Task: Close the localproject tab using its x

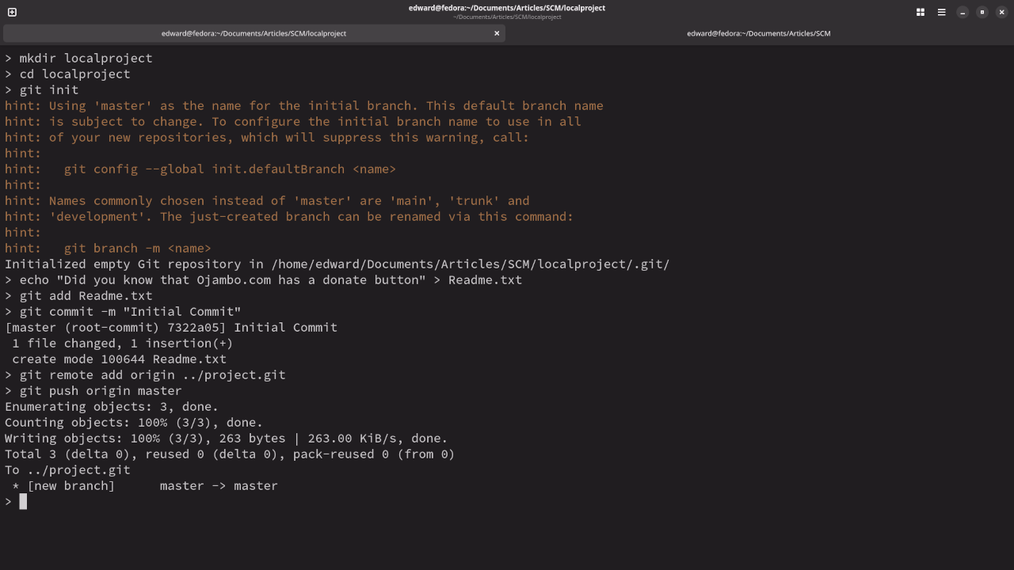Action: [497, 33]
